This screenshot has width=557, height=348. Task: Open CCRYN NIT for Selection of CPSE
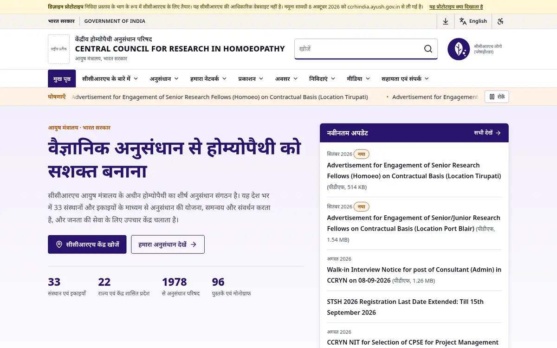click(x=413, y=342)
